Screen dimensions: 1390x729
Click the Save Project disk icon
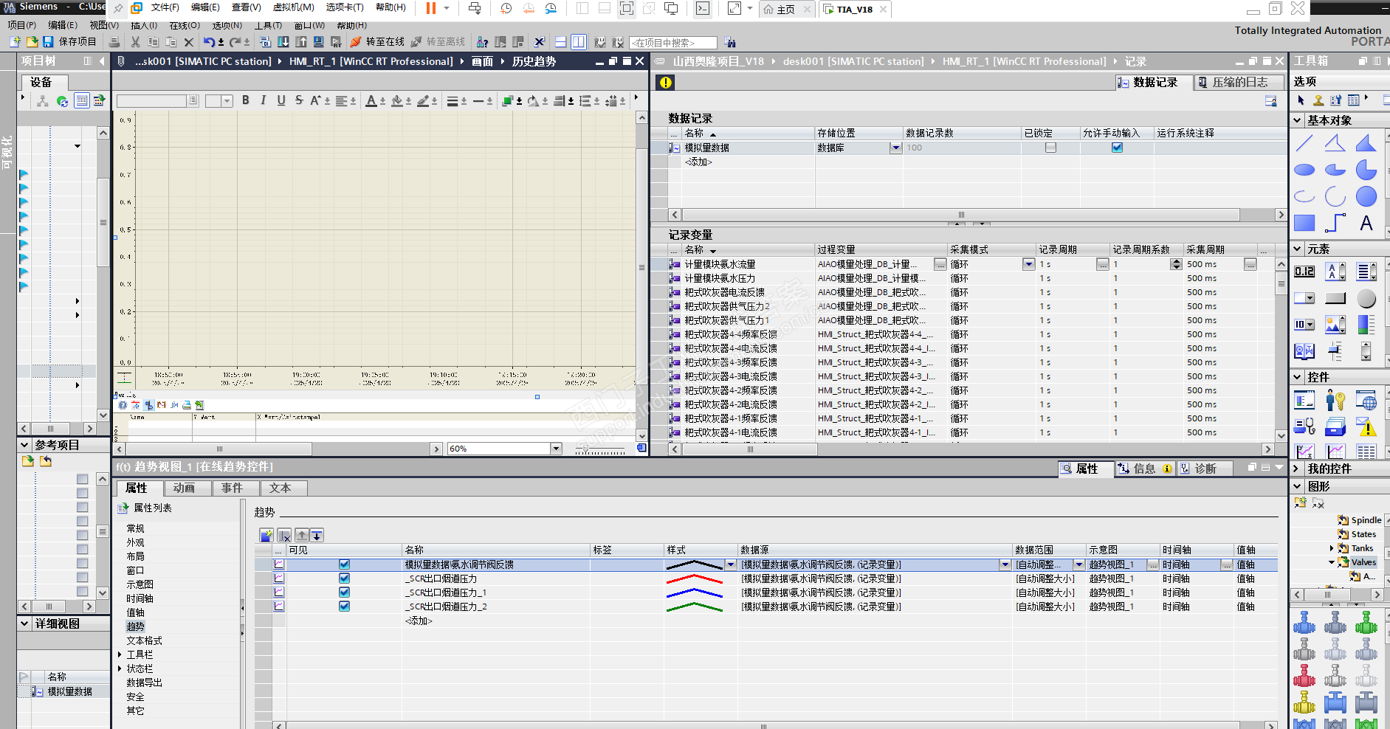click(x=48, y=42)
